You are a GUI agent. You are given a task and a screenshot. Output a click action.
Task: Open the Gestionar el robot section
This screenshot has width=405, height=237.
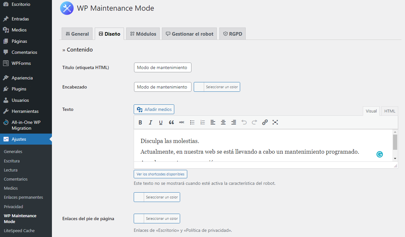pos(189,33)
